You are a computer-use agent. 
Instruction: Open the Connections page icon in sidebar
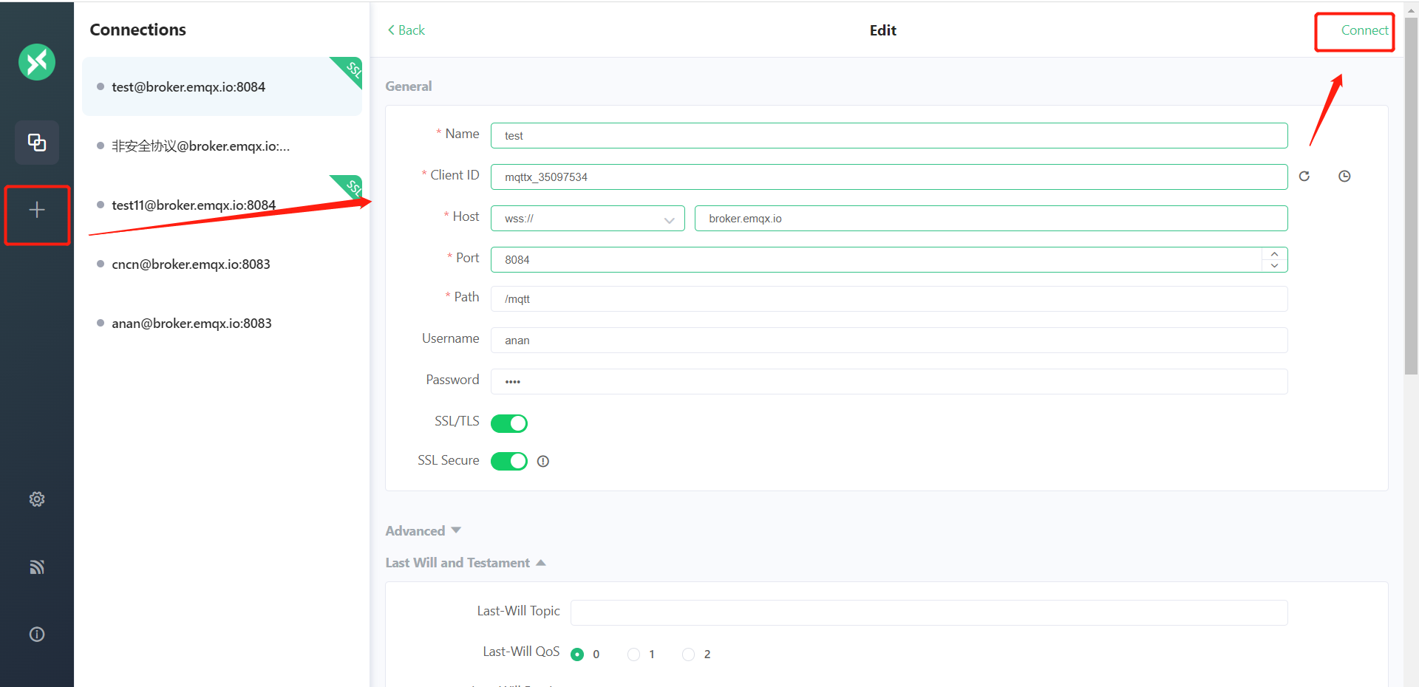37,142
